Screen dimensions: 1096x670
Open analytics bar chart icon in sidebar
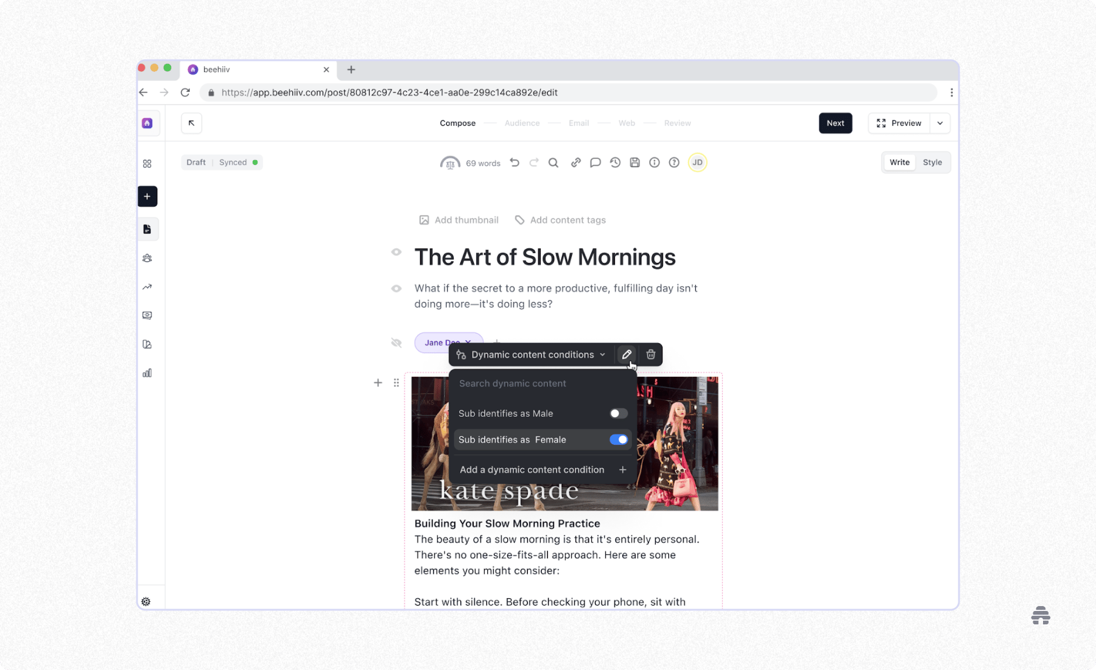[x=147, y=373]
